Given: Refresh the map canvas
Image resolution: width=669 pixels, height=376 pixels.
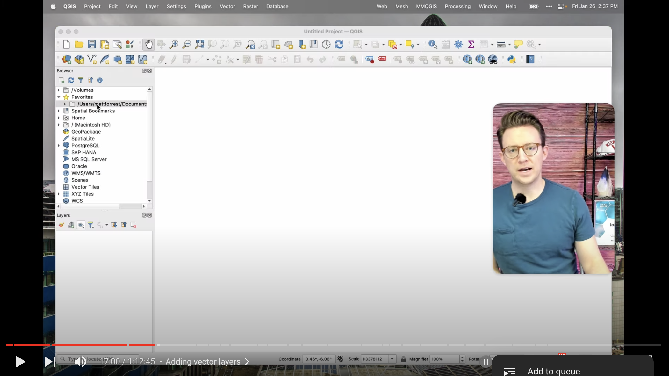Looking at the screenshot, I should (339, 44).
